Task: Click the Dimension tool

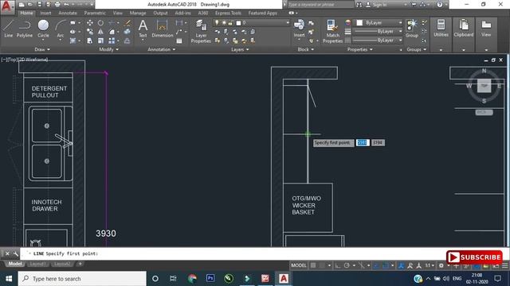Action: (x=162, y=29)
